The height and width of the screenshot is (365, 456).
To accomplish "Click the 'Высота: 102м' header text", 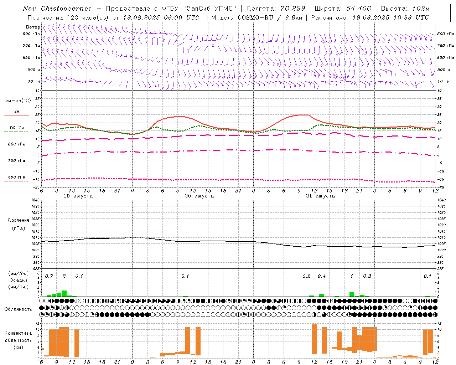I will (x=405, y=9).
